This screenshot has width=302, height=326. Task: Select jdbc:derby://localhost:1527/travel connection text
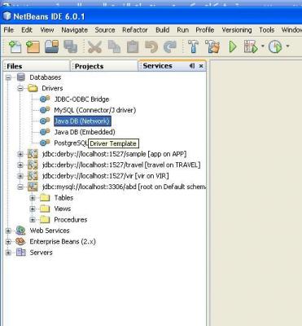pyautogui.click(x=121, y=165)
